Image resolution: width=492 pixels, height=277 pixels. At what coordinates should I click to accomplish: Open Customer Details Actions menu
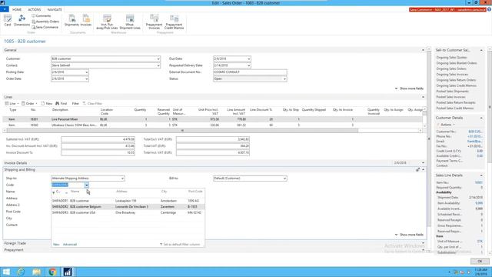pyautogui.click(x=446, y=125)
